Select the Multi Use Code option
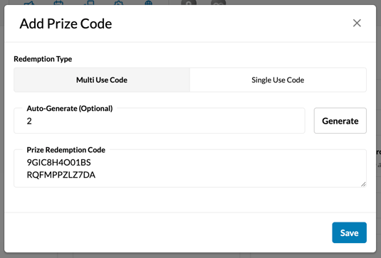This screenshot has width=381, height=258. 102,80
